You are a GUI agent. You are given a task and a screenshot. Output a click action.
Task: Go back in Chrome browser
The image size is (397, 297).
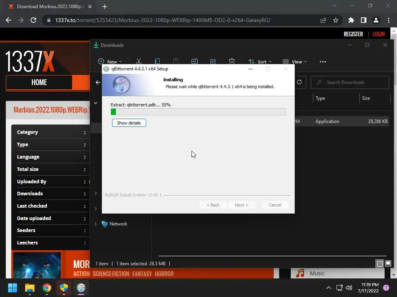(9, 20)
